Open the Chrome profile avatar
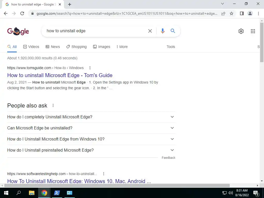Image resolution: width=264 pixels, height=198 pixels. coord(250,13)
